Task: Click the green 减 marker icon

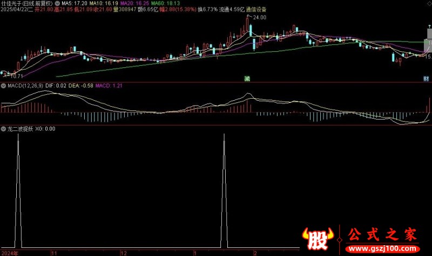Action: (247, 79)
